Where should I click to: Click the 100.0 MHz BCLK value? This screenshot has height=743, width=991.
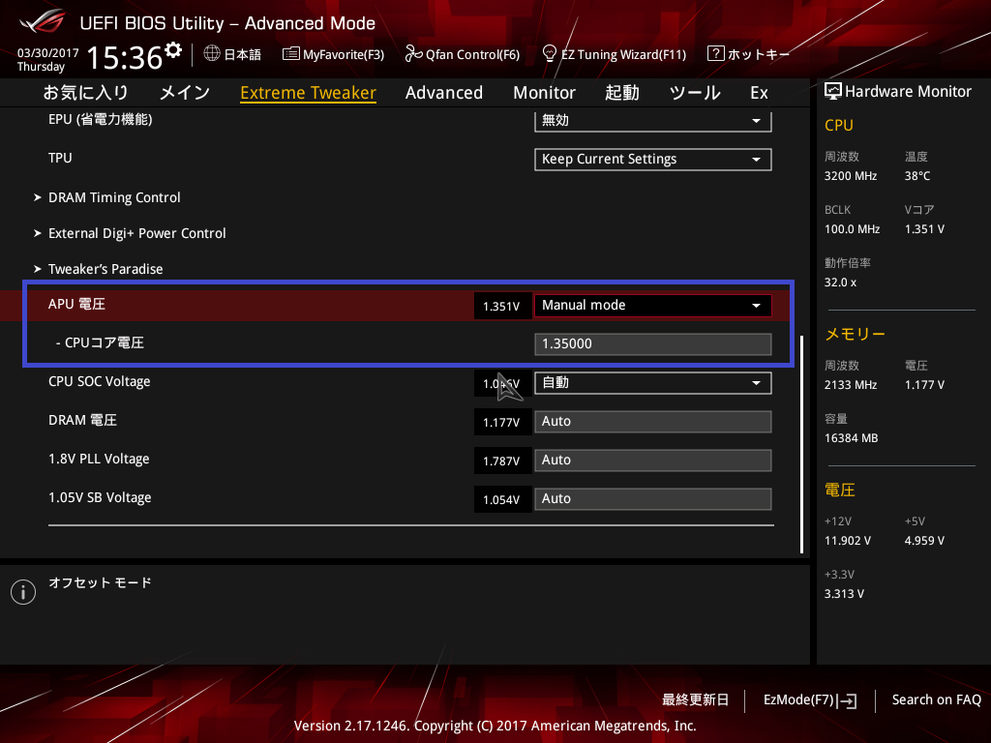point(852,229)
